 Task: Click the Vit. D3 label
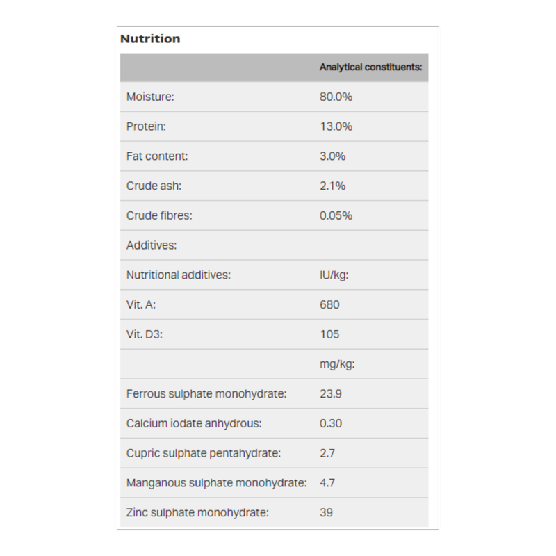(x=145, y=334)
